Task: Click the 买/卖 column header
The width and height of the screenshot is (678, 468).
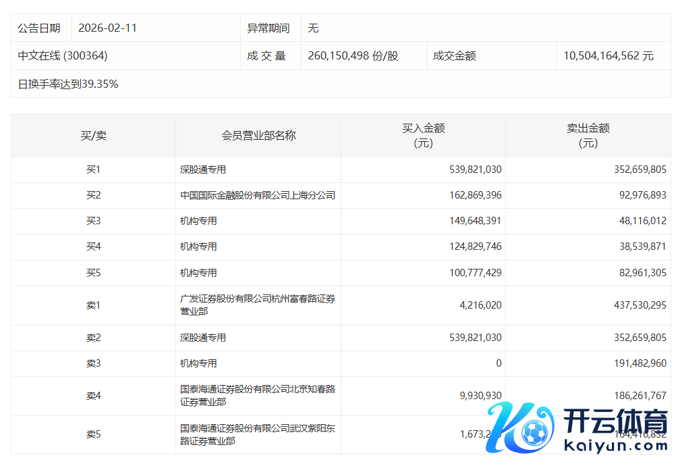Action: (x=93, y=136)
